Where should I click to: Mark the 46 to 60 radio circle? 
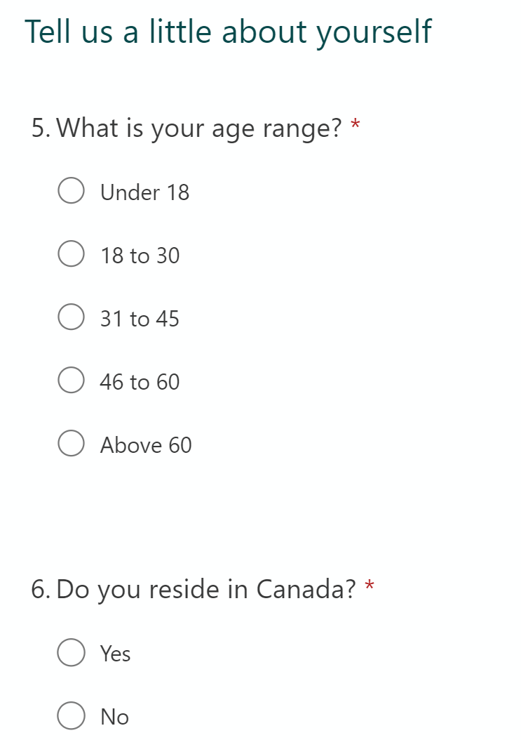pyautogui.click(x=72, y=380)
